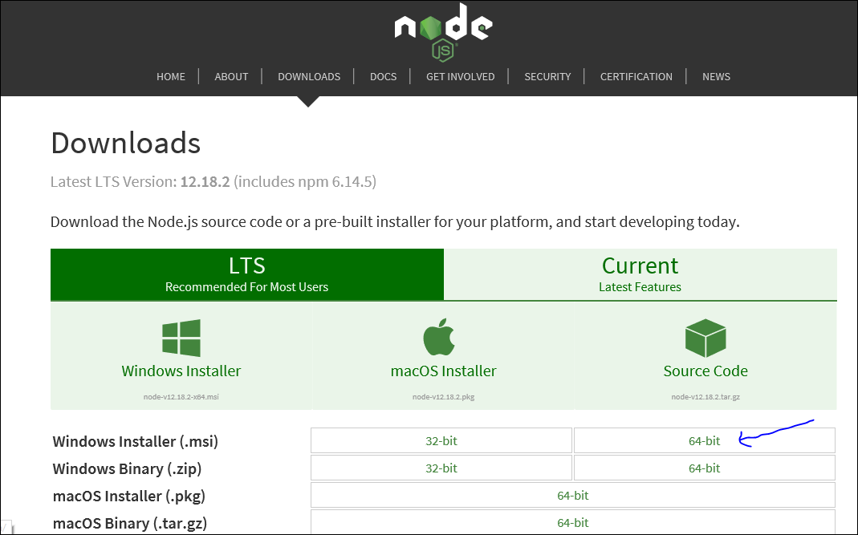858x535 pixels.
Task: Download 64-bit Windows Binary (.zip)
Action: [x=704, y=468]
